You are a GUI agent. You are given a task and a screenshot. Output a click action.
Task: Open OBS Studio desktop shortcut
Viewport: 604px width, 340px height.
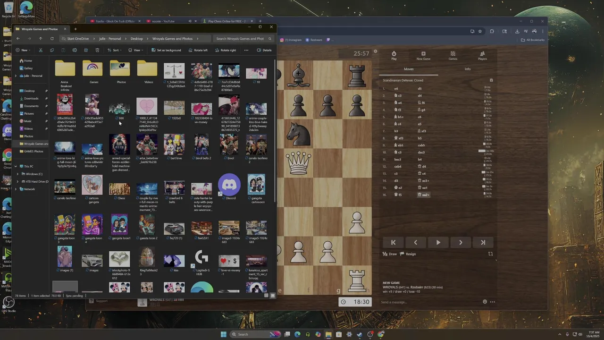click(x=8, y=303)
